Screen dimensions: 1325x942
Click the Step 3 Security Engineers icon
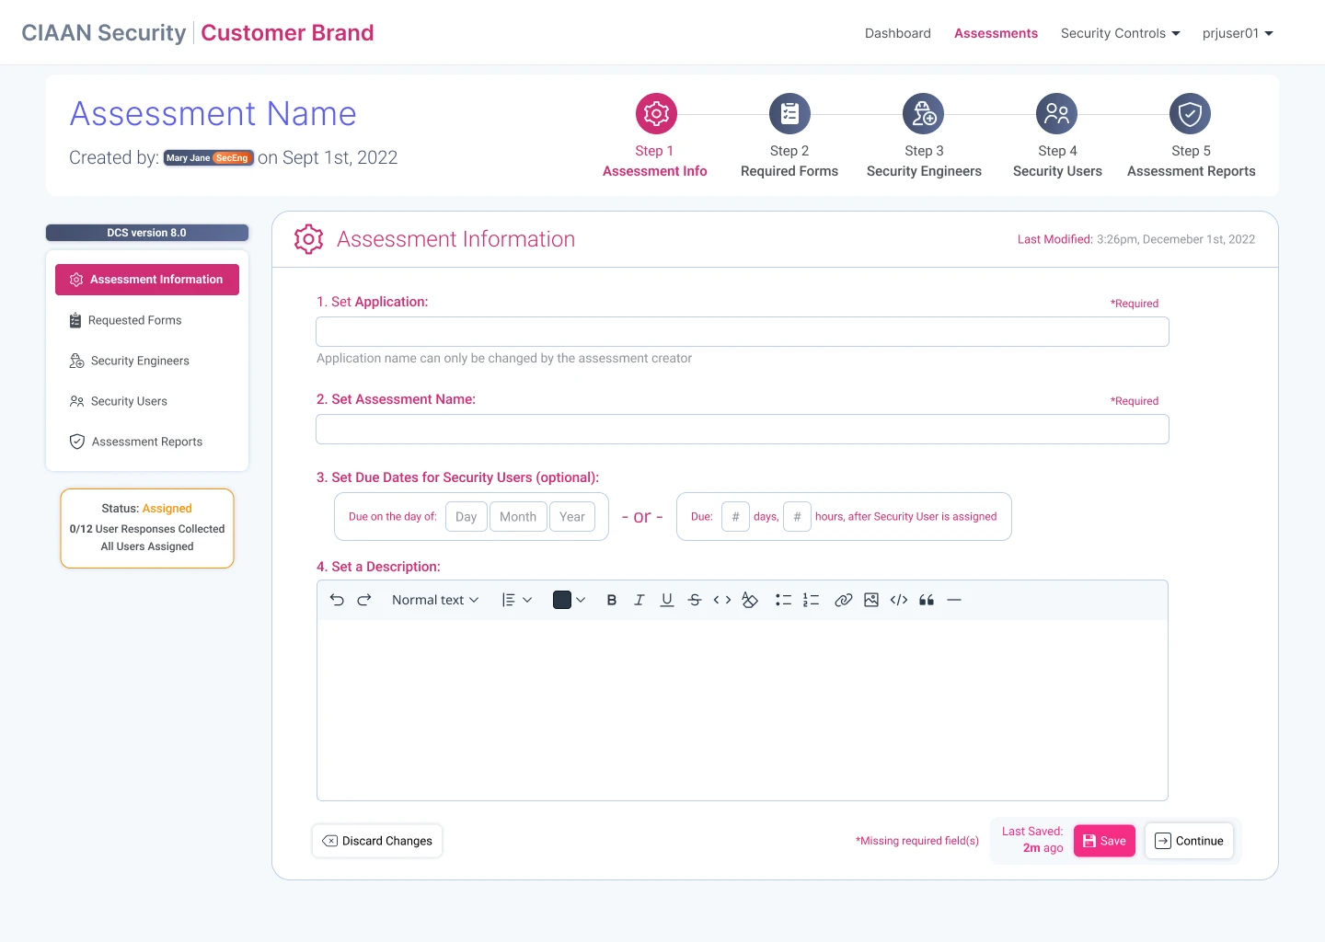tap(923, 114)
